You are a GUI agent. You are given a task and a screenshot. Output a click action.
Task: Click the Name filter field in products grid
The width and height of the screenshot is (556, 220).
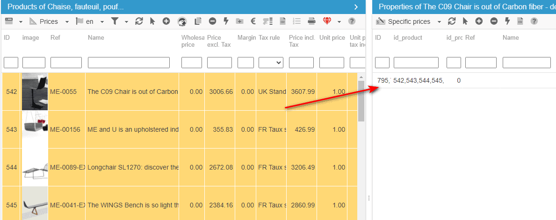pyautogui.click(x=129, y=63)
